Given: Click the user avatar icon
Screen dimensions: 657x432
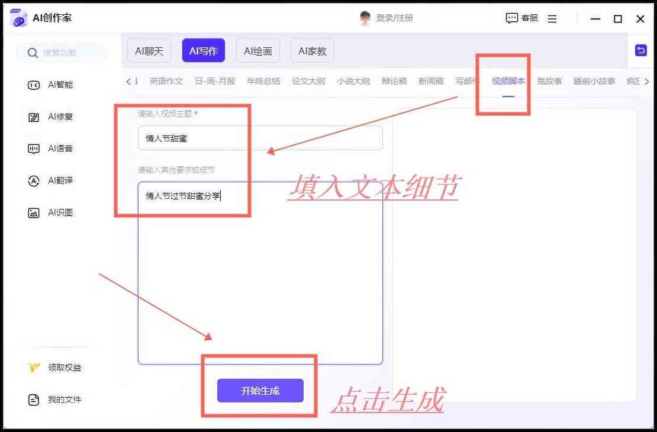Looking at the screenshot, I should pos(365,18).
